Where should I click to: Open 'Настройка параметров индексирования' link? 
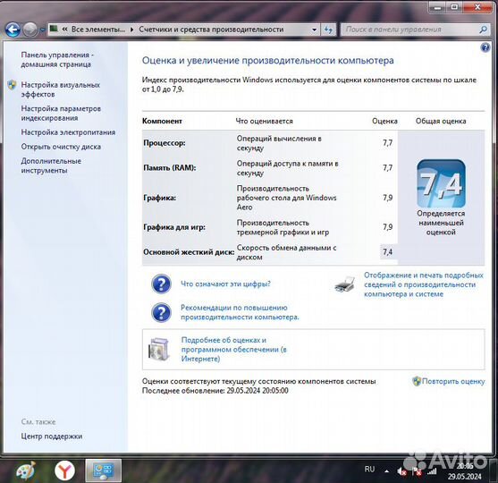tap(61, 113)
